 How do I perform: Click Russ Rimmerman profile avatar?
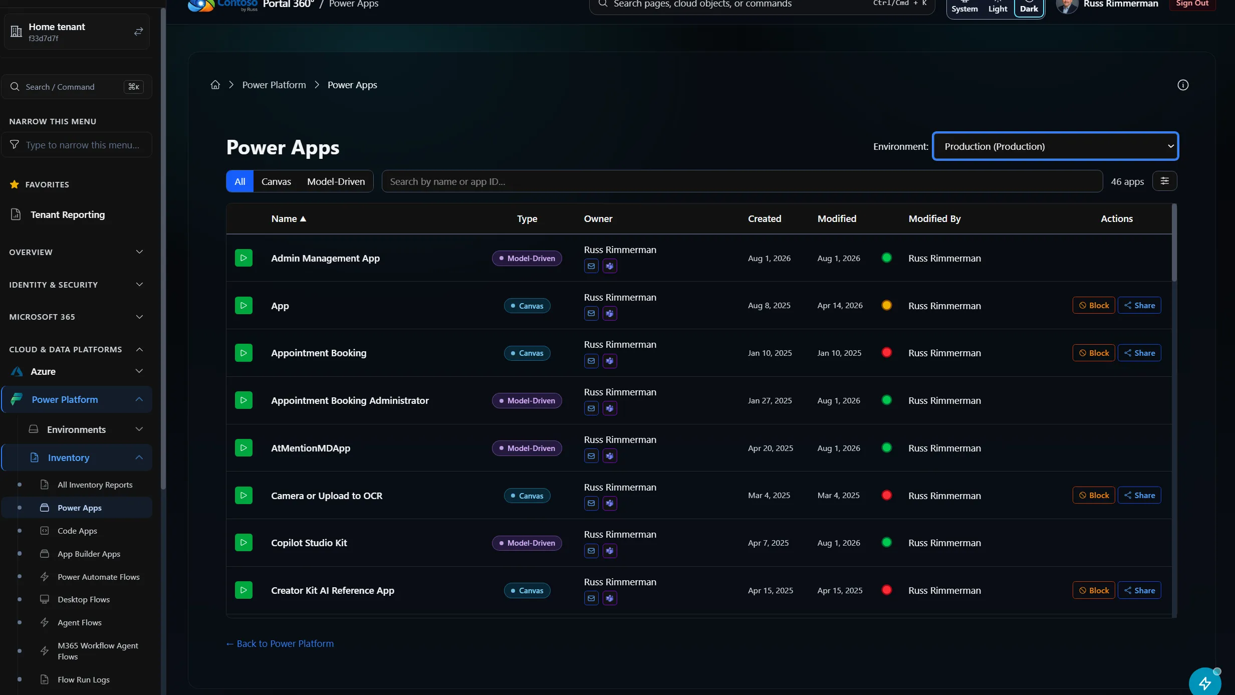[x=1067, y=5]
